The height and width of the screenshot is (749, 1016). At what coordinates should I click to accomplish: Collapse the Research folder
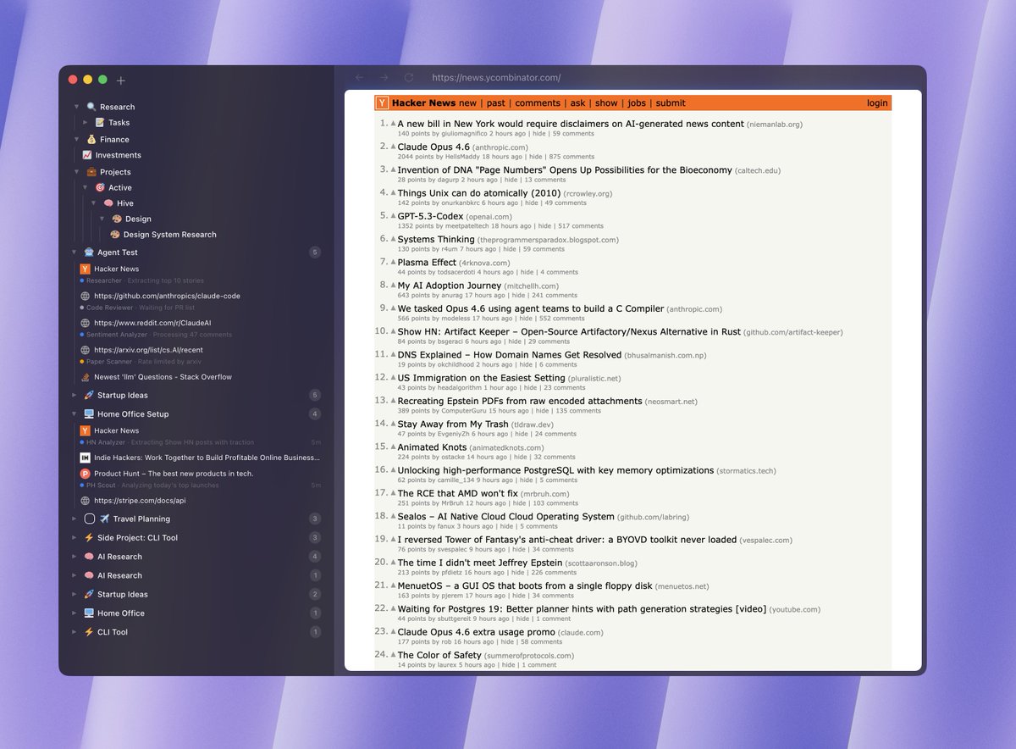click(76, 107)
